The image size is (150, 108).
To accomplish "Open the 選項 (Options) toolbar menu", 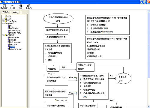I will click(28, 7).
